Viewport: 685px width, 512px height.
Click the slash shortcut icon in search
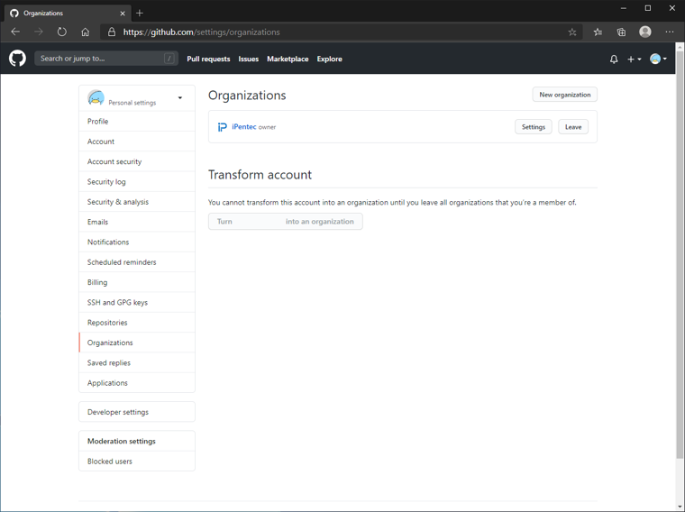[x=169, y=59]
